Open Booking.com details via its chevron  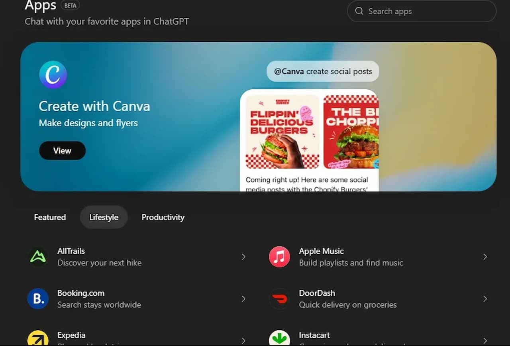(243, 299)
